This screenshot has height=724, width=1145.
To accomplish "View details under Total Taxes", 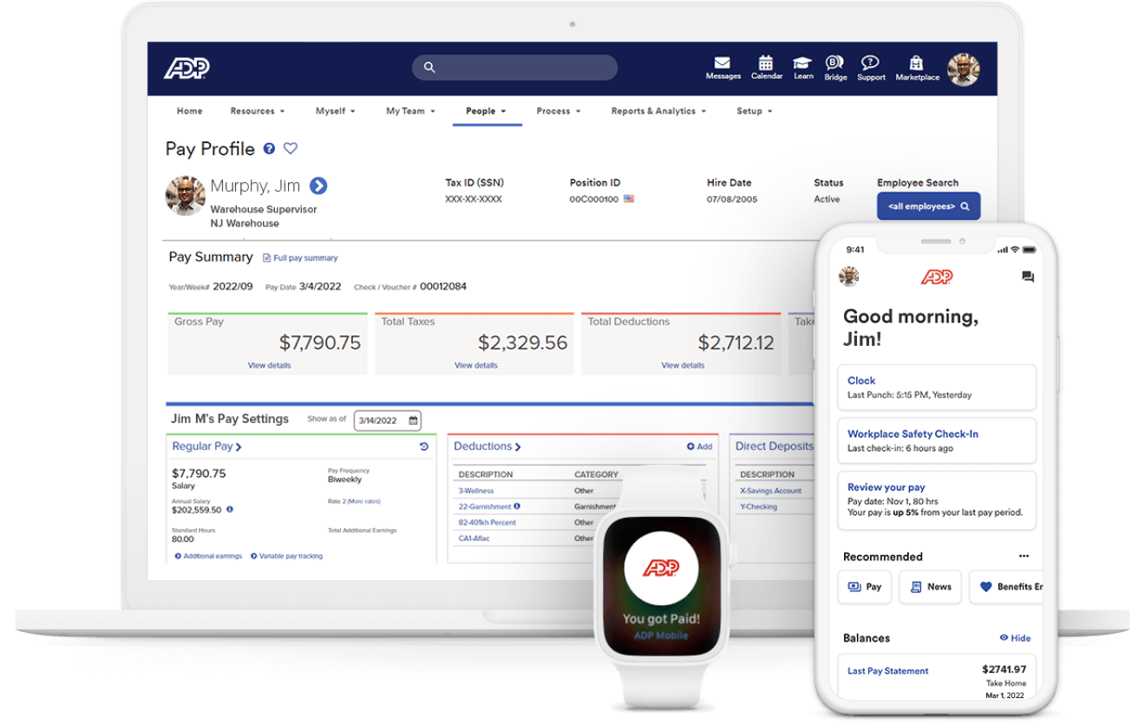I will [x=475, y=365].
